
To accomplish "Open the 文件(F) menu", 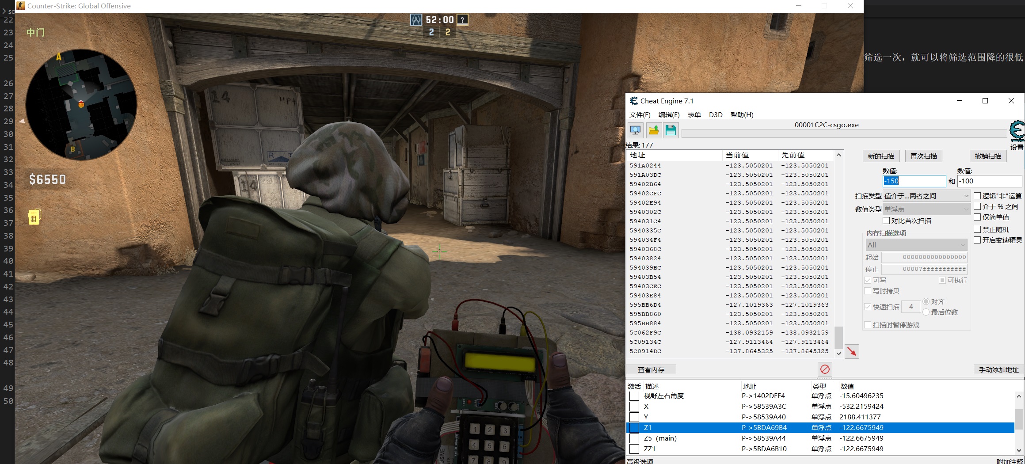I will pyautogui.click(x=640, y=115).
